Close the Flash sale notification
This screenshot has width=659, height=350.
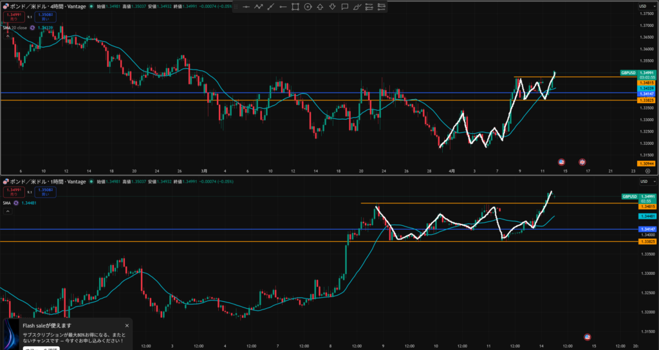pos(127,326)
